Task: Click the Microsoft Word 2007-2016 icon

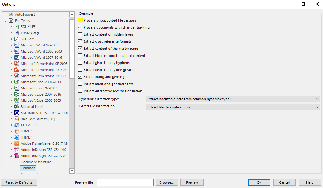Action: pos(17,57)
